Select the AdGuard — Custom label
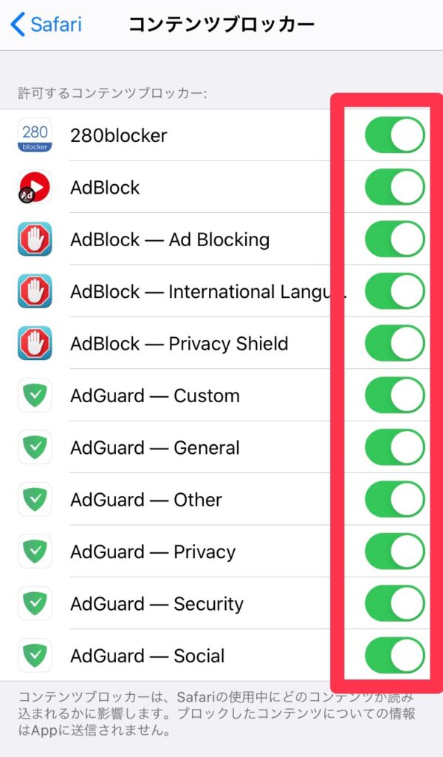 (x=155, y=396)
